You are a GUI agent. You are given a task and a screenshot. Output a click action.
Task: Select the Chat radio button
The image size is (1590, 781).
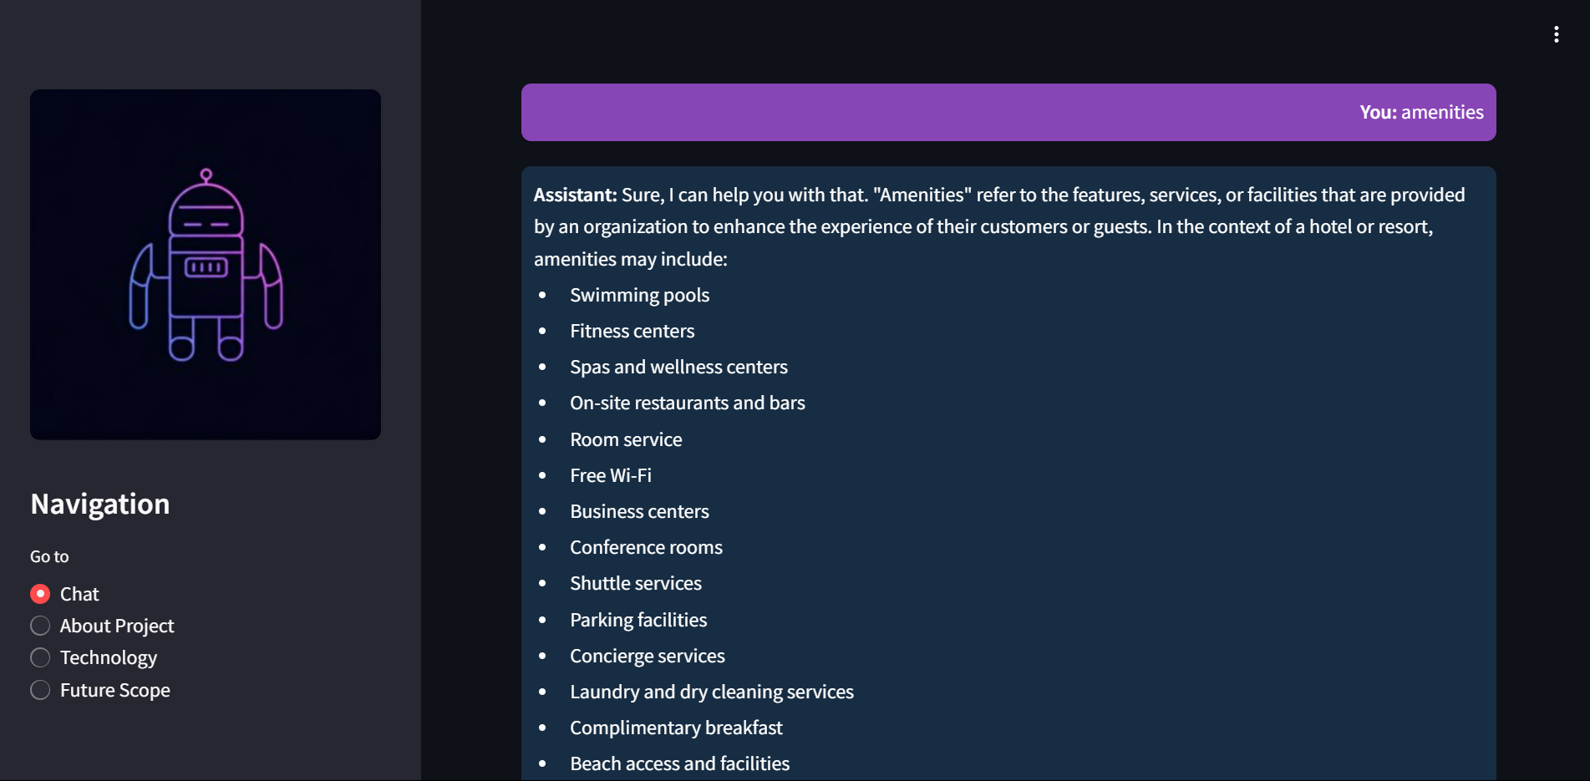tap(40, 594)
